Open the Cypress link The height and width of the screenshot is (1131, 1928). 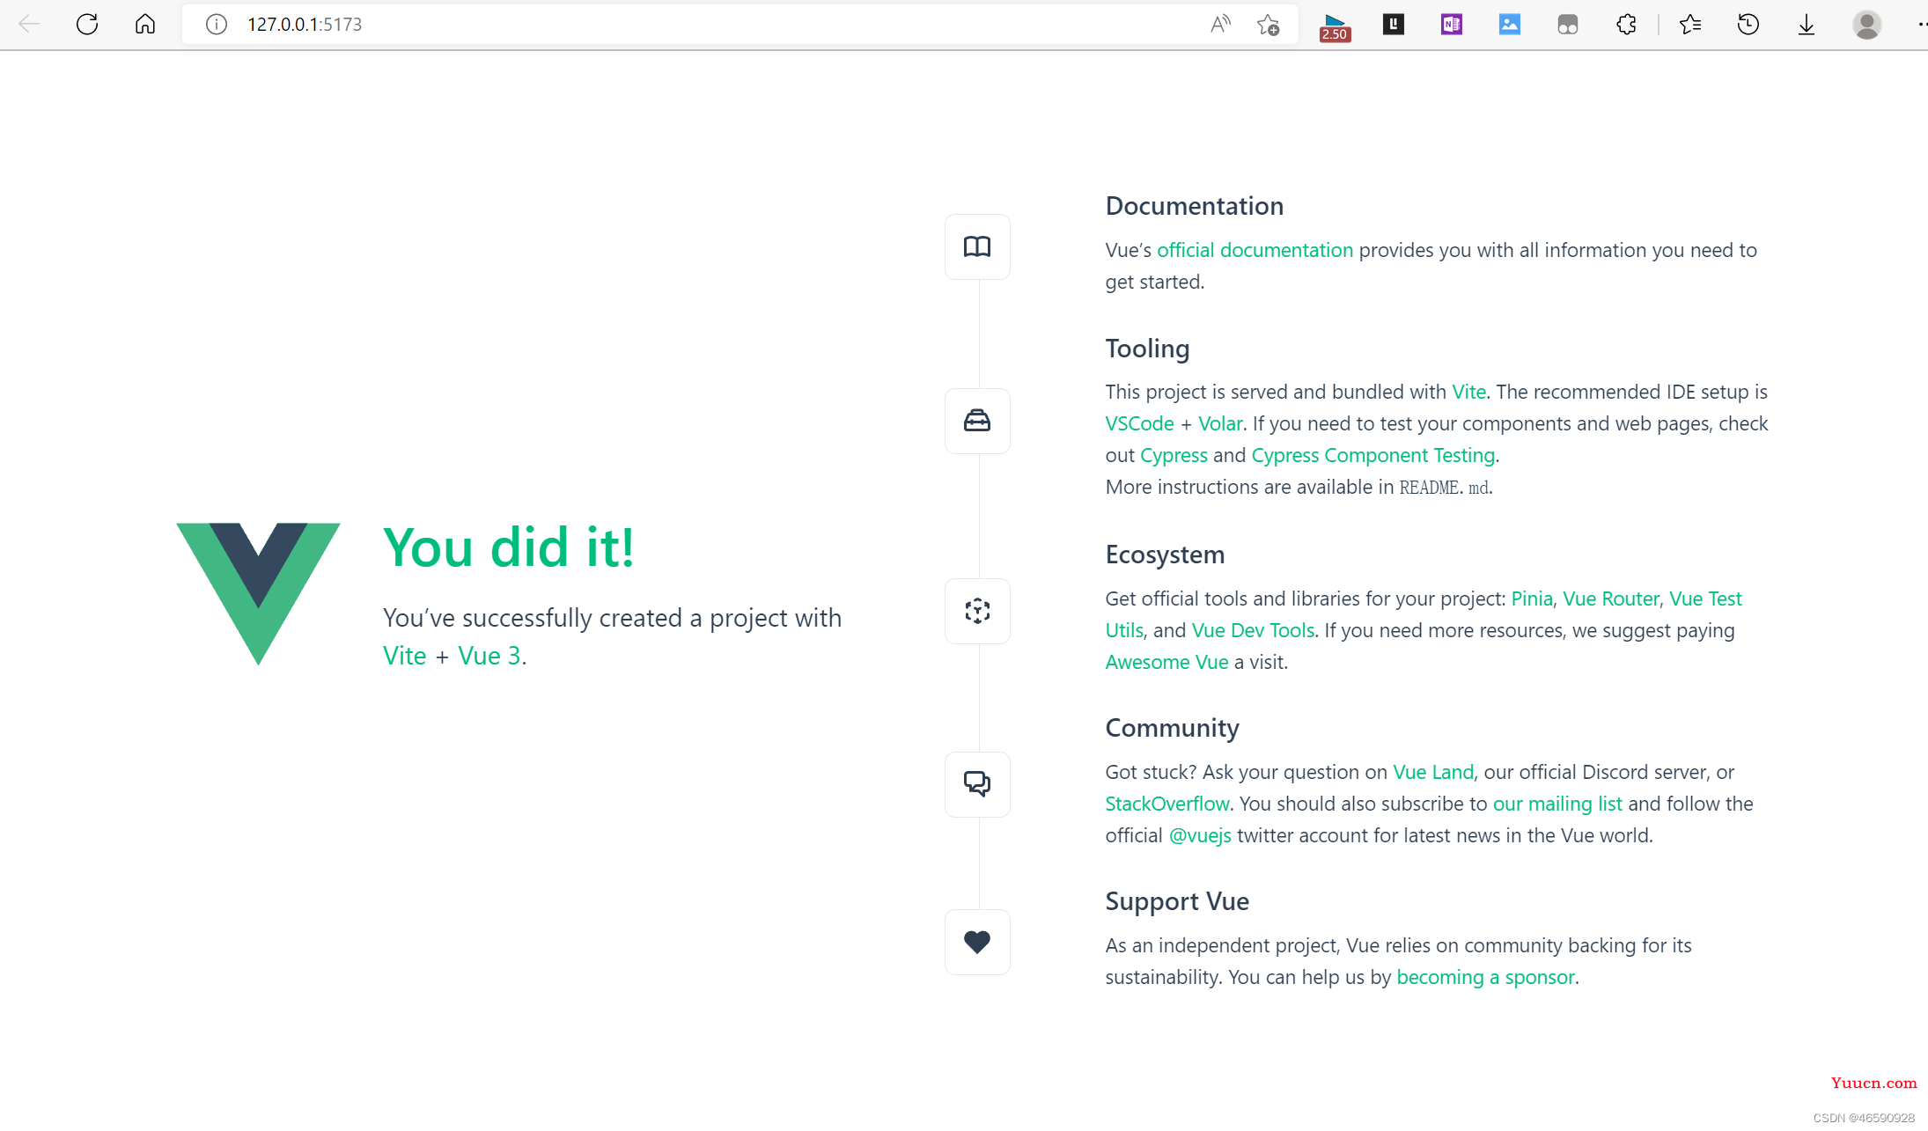[x=1174, y=455]
